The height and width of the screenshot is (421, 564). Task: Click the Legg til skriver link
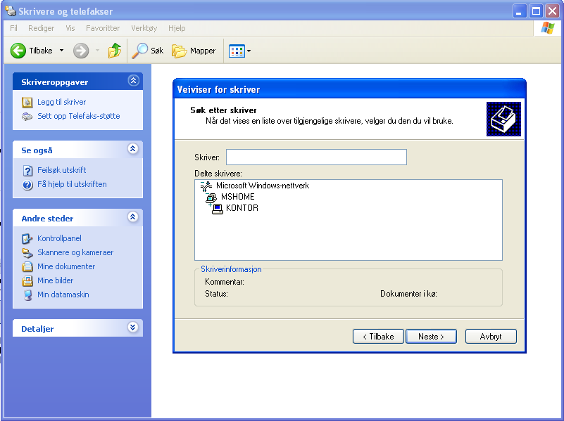[x=61, y=102]
